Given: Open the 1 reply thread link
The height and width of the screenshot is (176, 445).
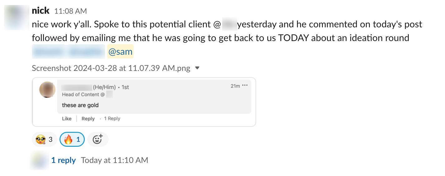Looking at the screenshot, I should pos(63,160).
